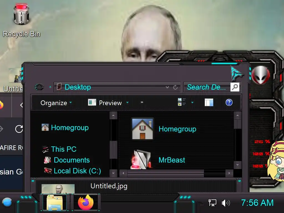The width and height of the screenshot is (284, 213).
Task: Click file list vertical scroll up arrow
Action: pyautogui.click(x=237, y=115)
